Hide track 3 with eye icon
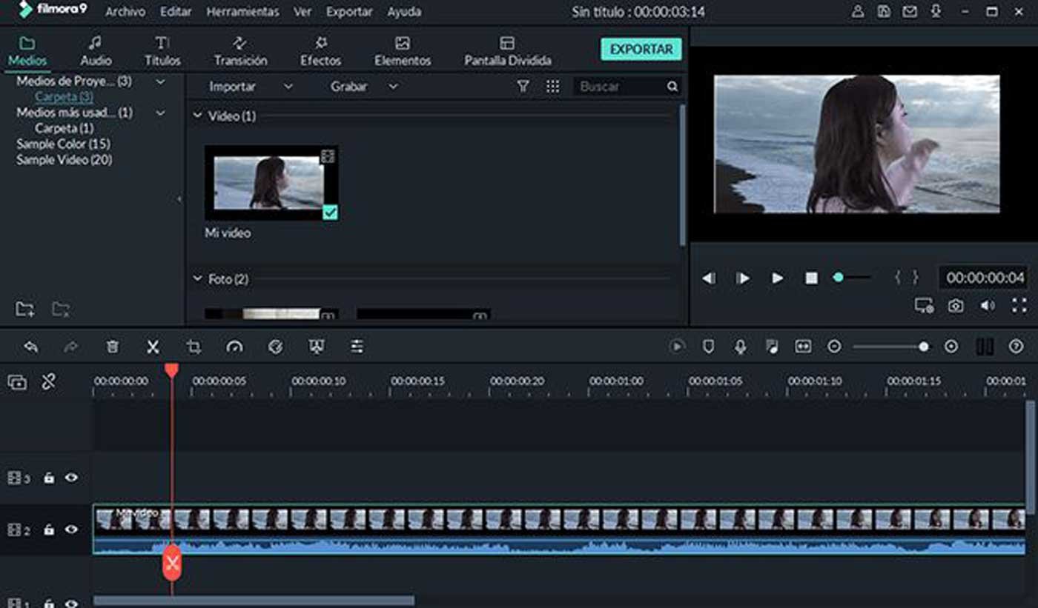Screen dimensions: 1038x608 click(71, 478)
